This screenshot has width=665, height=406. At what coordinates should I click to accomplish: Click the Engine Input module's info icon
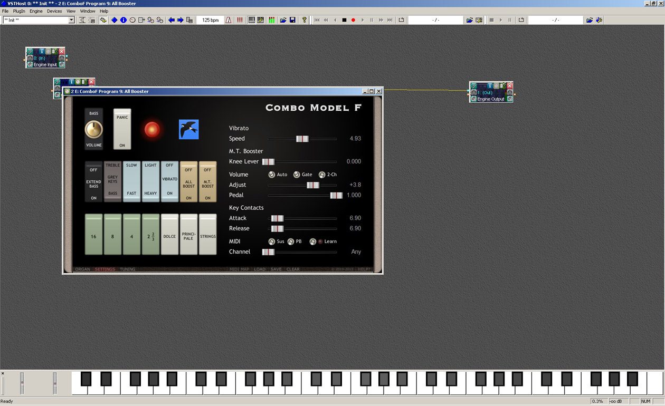pos(42,52)
